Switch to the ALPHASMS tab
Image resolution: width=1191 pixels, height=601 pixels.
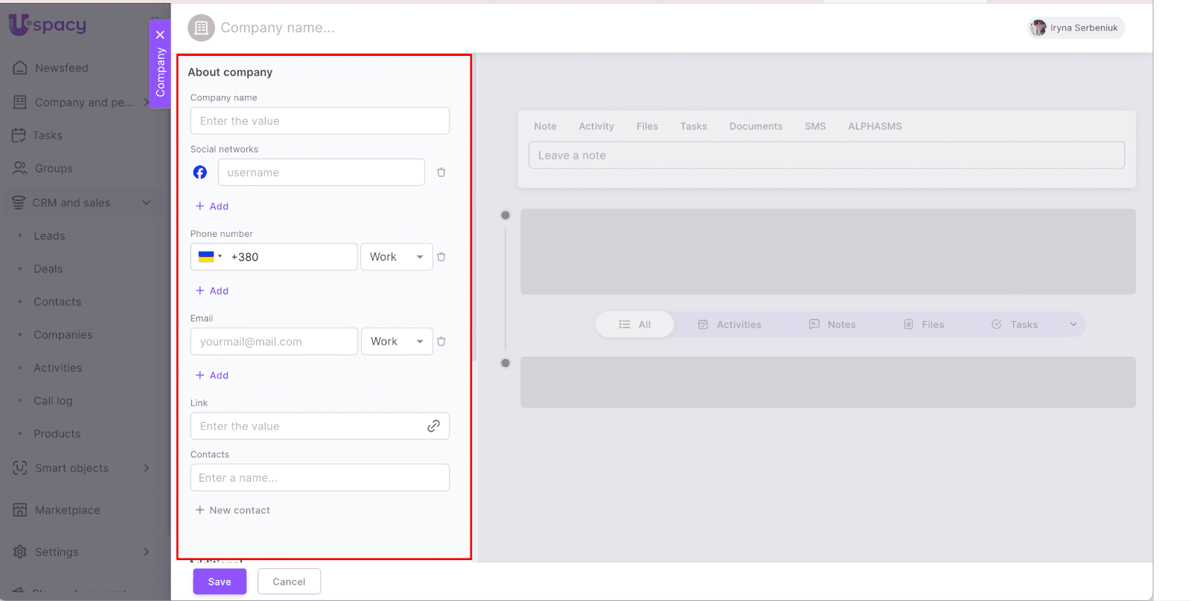pyautogui.click(x=875, y=127)
